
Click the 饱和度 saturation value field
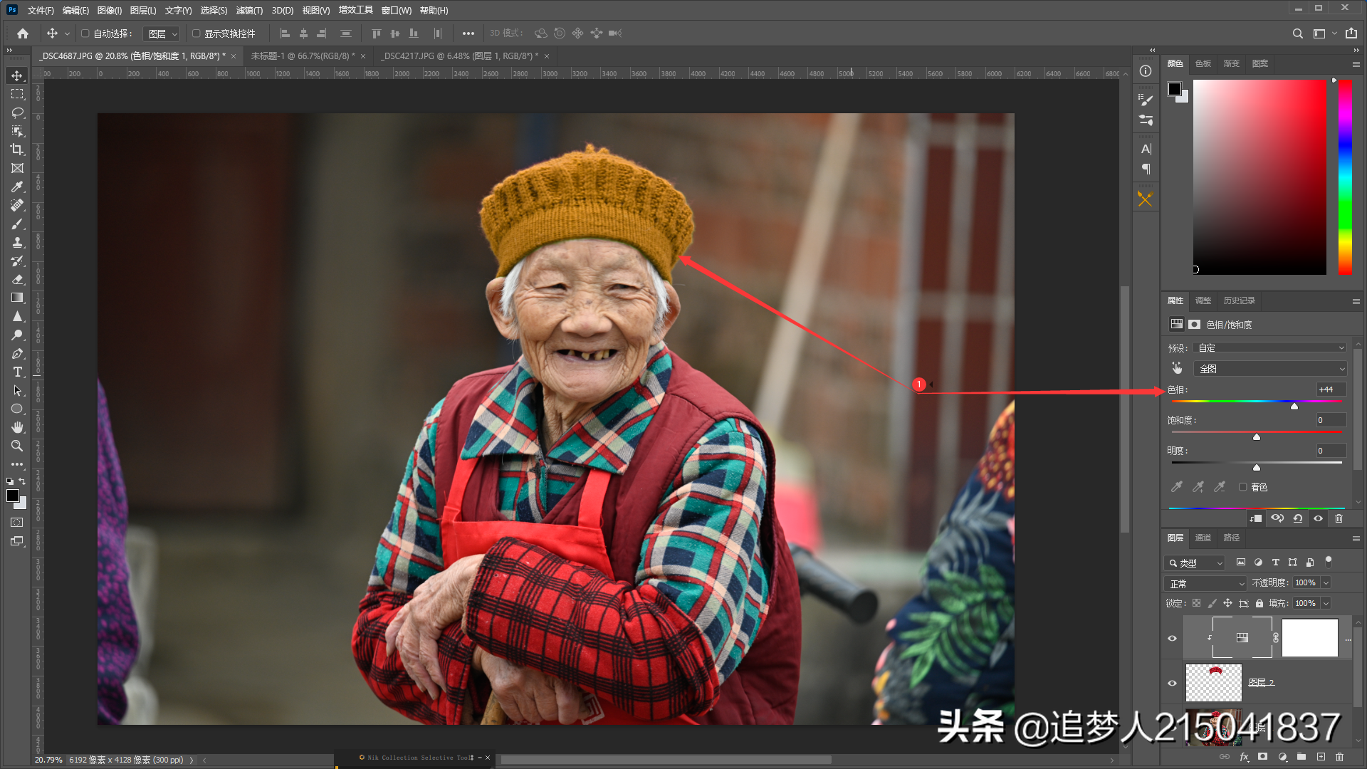click(1330, 420)
